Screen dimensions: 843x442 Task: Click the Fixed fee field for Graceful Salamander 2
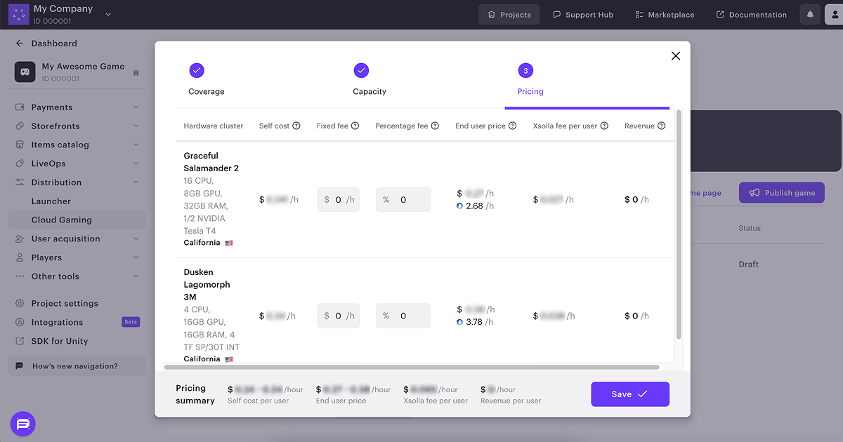pos(338,200)
